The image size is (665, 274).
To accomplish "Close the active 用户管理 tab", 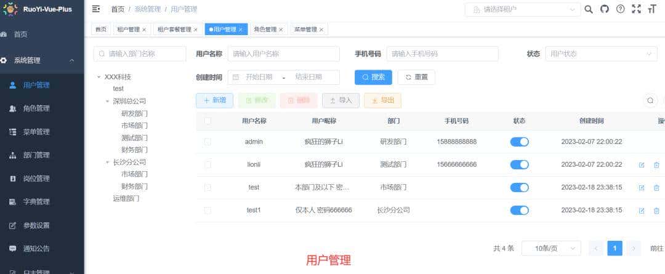I will [x=241, y=30].
